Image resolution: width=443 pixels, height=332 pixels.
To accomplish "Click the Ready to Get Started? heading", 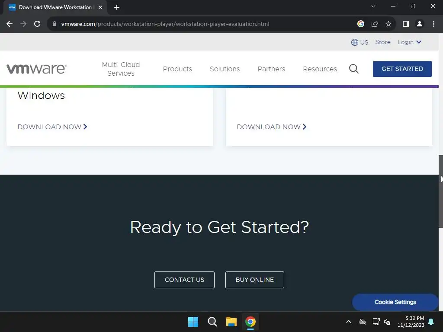I will coord(219,227).
